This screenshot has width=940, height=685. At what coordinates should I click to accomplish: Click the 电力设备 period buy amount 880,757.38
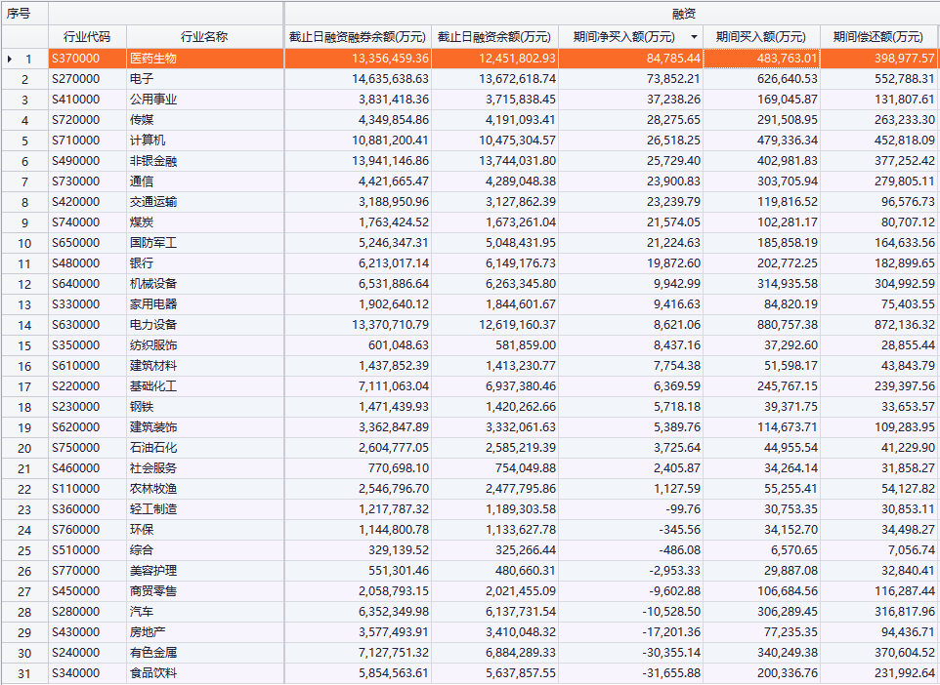tap(761, 325)
